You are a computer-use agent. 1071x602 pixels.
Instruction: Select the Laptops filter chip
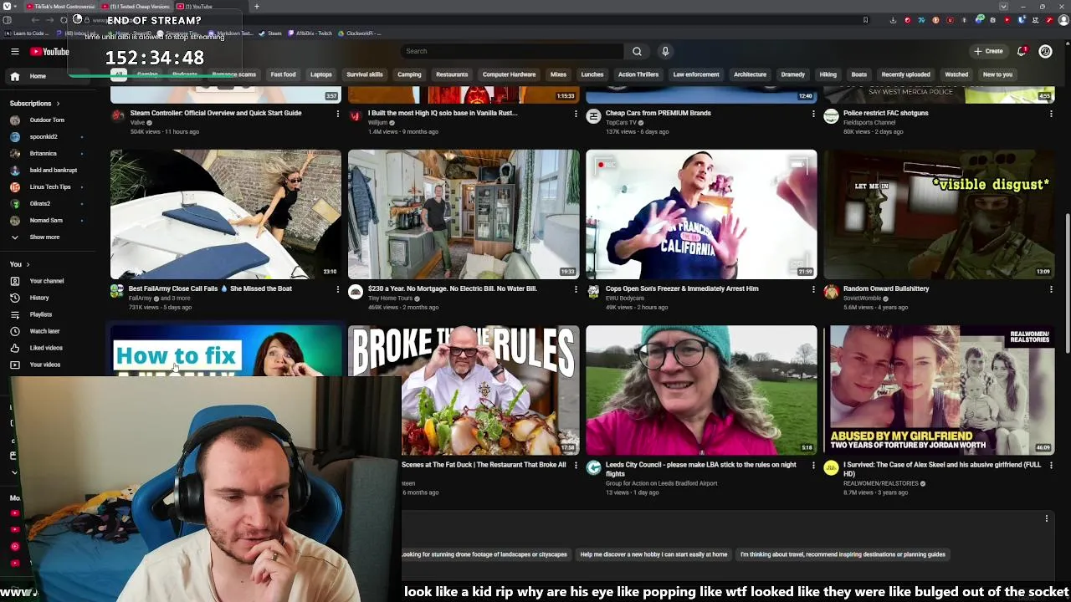click(x=321, y=74)
